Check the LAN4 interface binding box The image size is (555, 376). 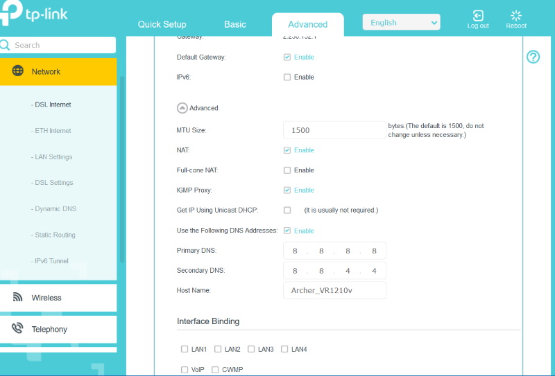tap(284, 349)
